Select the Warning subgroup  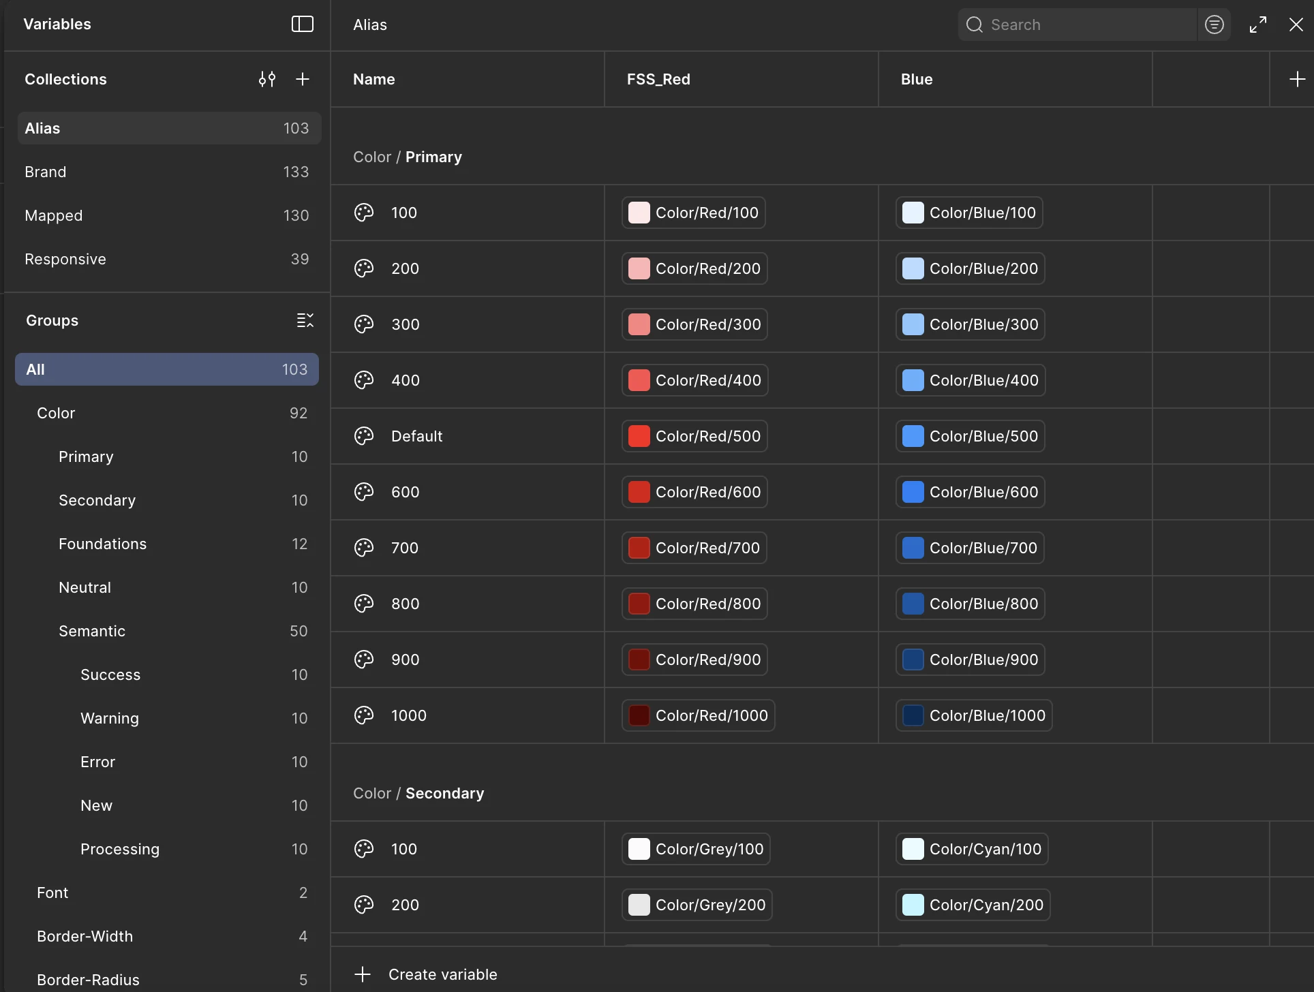(x=167, y=718)
